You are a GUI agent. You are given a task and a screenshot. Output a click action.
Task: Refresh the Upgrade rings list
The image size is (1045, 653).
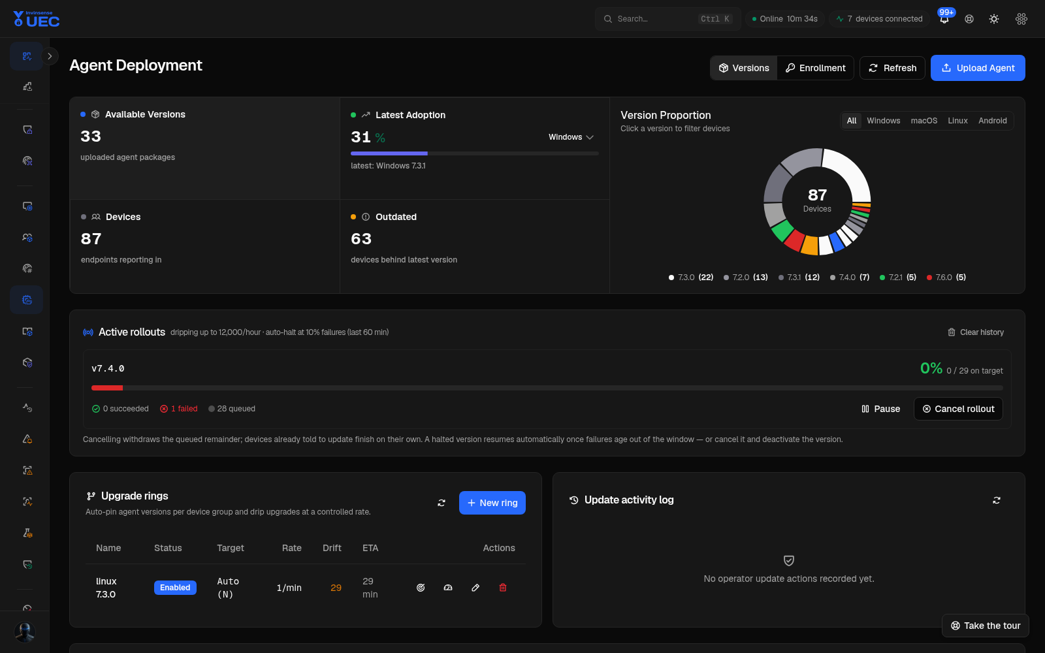pyautogui.click(x=442, y=503)
